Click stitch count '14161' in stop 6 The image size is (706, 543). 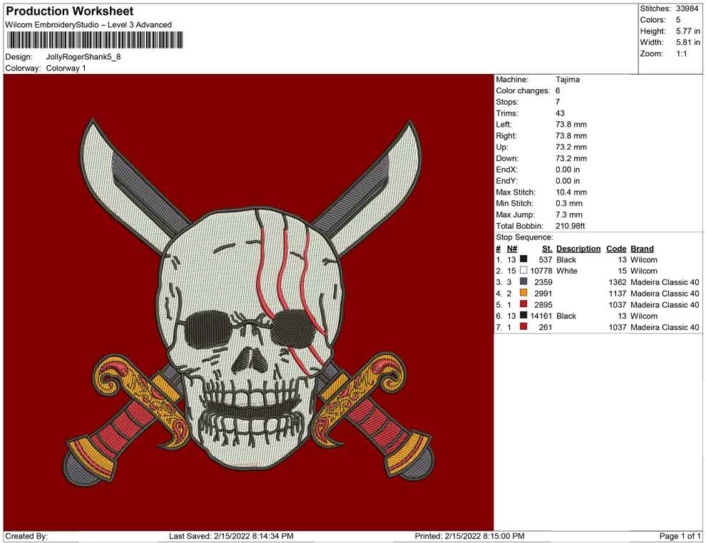[x=541, y=316]
